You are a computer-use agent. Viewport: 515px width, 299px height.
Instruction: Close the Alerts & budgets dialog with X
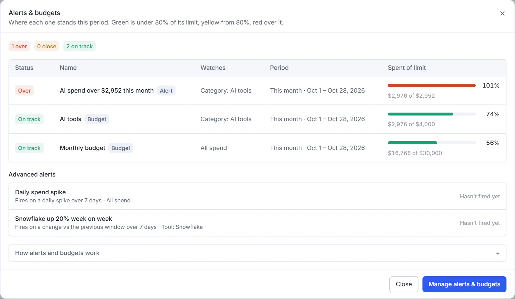coord(502,13)
